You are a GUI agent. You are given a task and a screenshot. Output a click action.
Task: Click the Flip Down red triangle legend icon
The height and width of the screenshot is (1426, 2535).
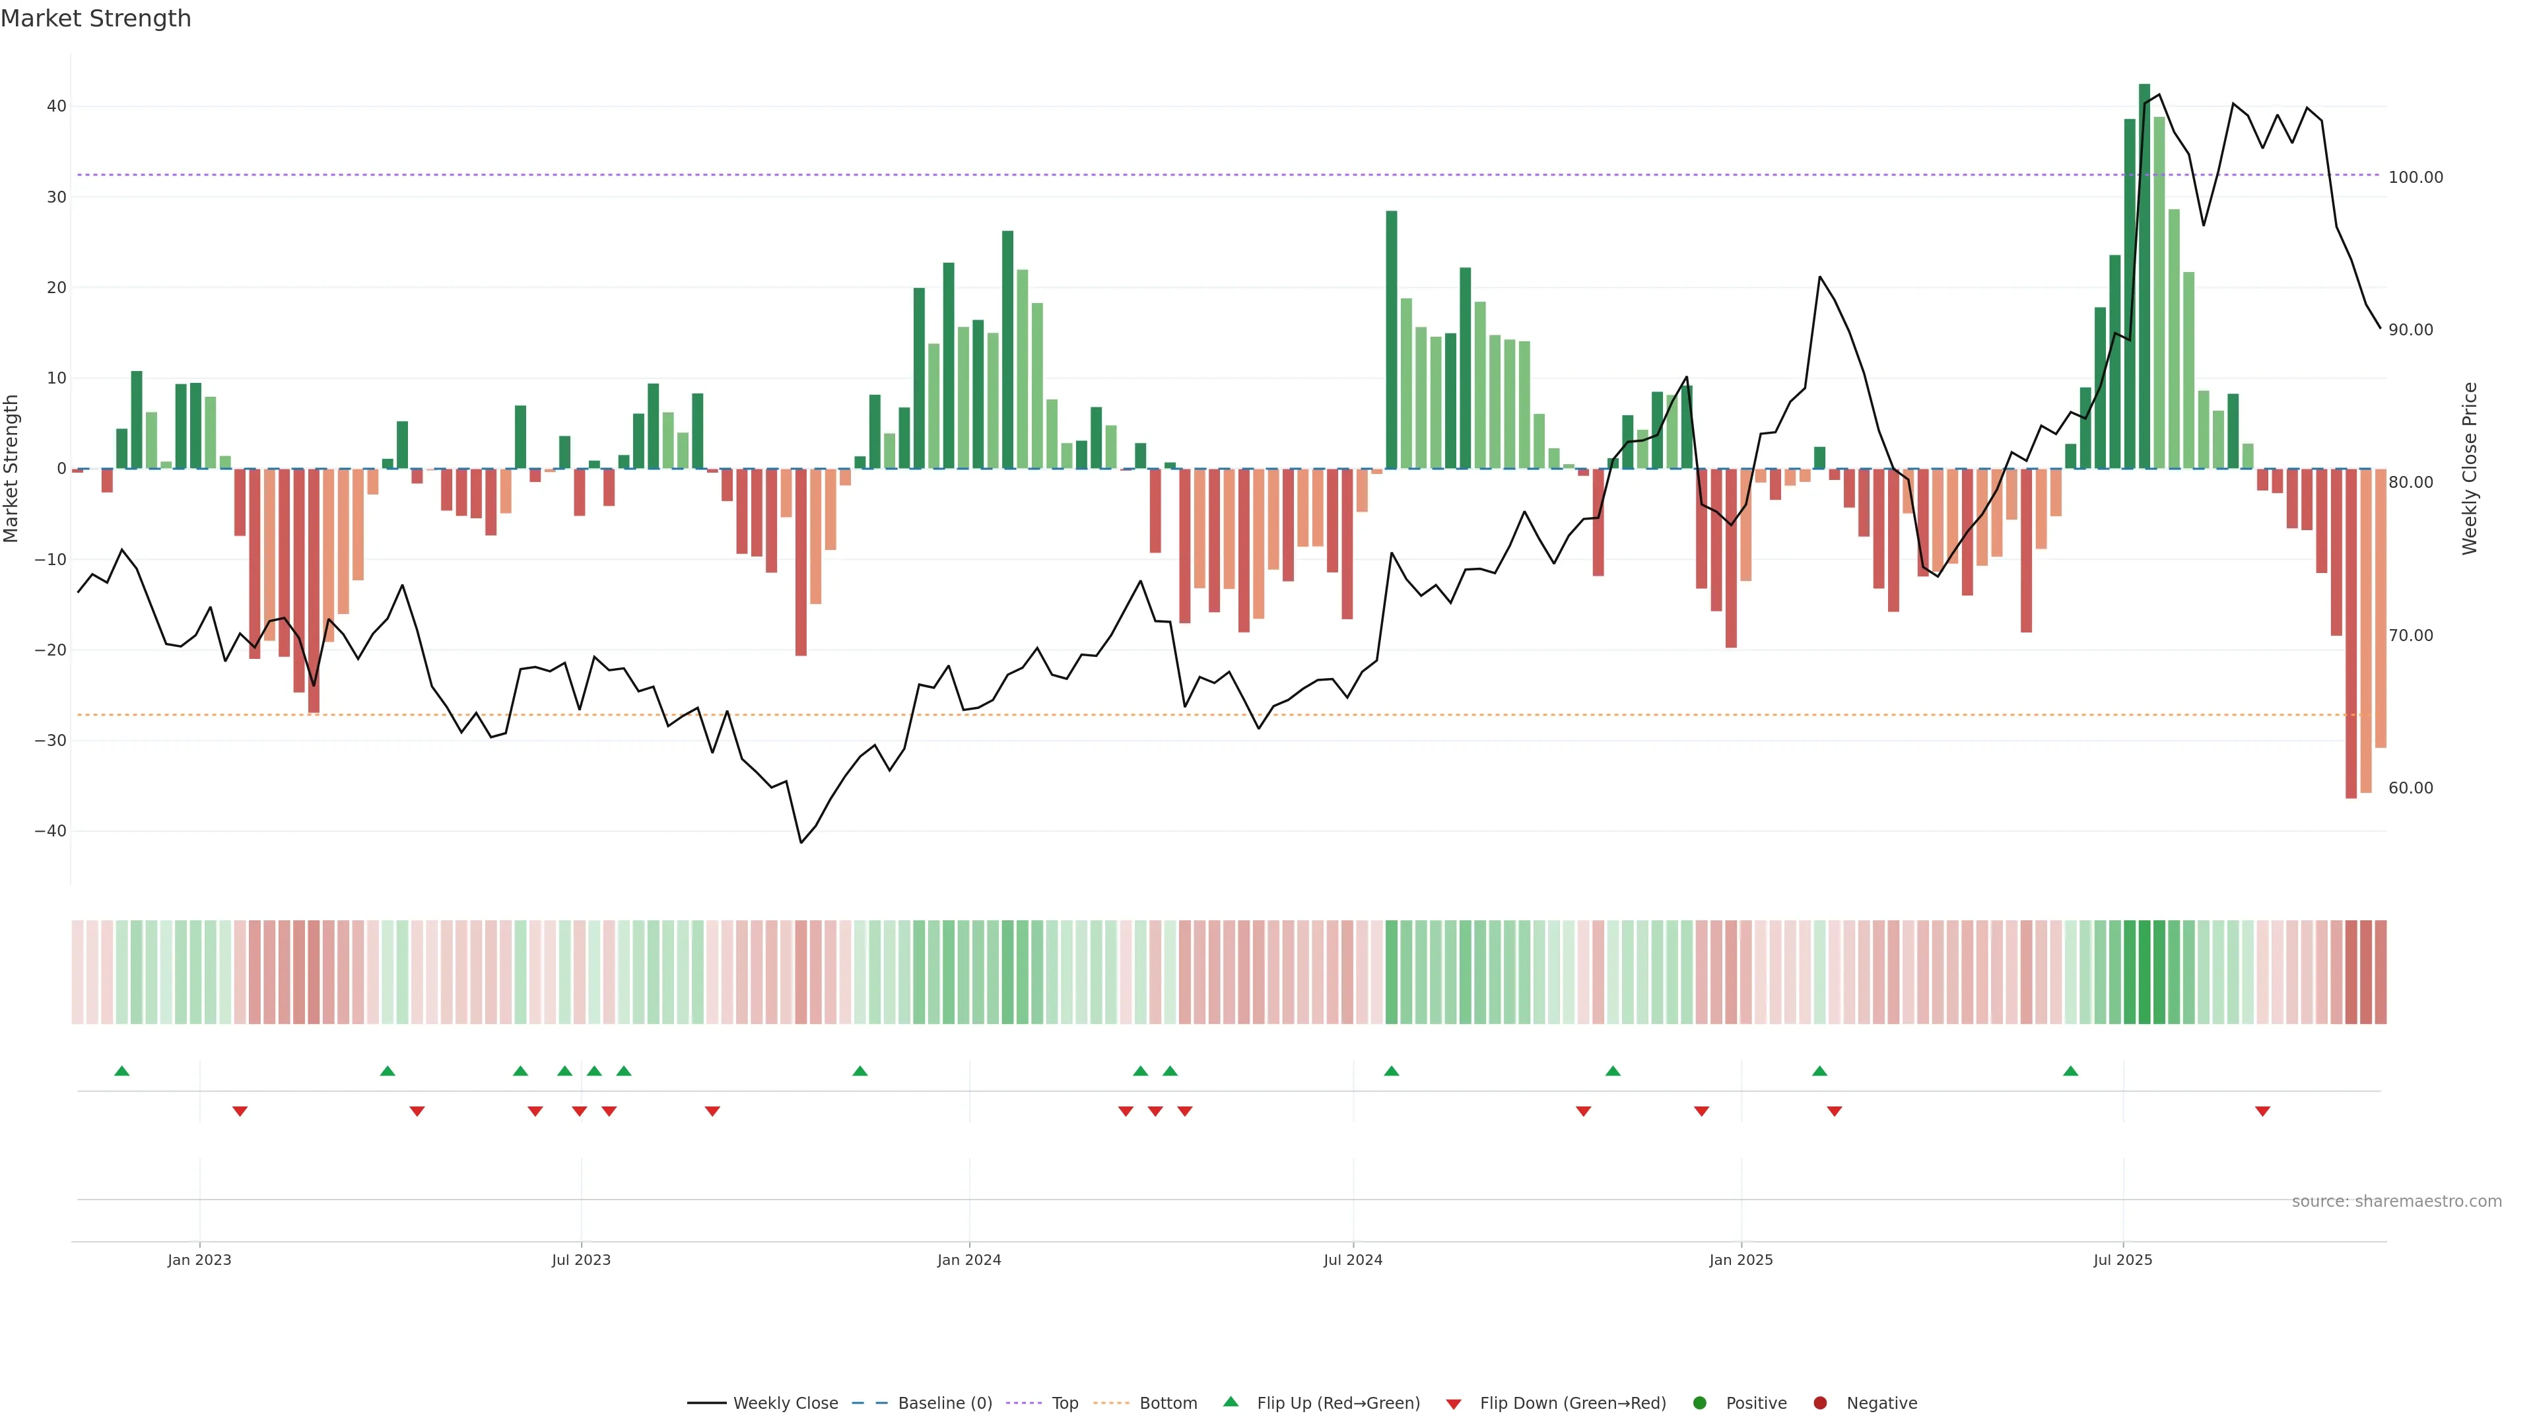click(x=1454, y=1404)
